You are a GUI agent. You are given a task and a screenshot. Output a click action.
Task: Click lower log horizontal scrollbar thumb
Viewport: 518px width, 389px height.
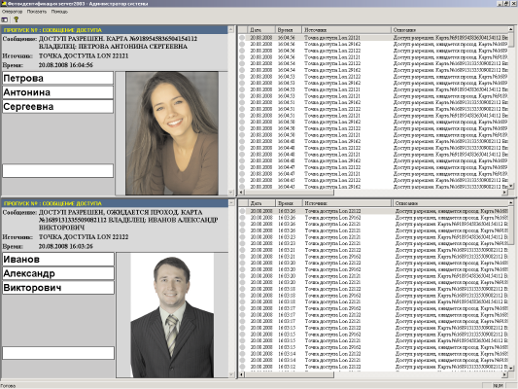coord(289,374)
